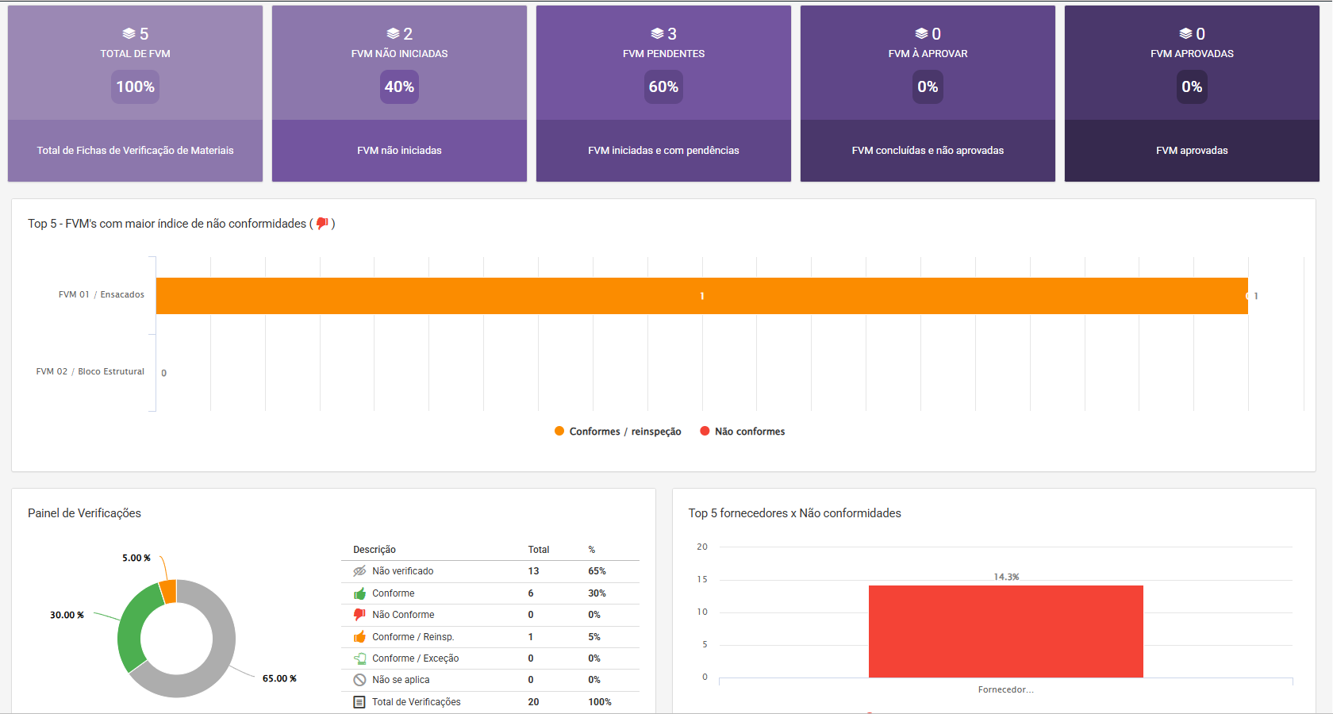The image size is (1333, 714).
Task: Click the Painel de Verificações title
Action: pos(84,513)
